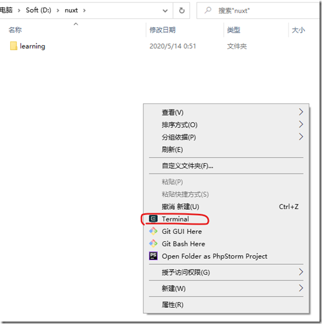Choose 自定义文件夹(F)... menu entry
This screenshot has height=324, width=322.
pos(226,166)
